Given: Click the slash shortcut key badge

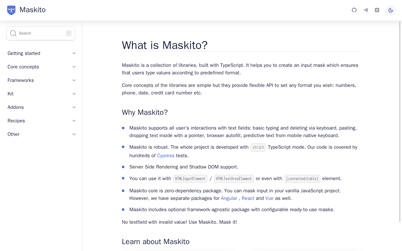Looking at the screenshot, I should (x=69, y=33).
